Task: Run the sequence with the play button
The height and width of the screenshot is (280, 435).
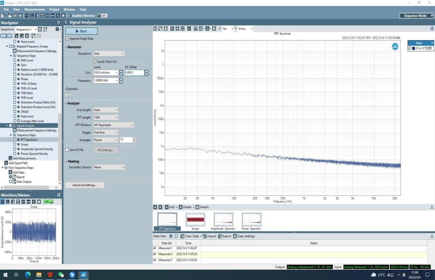Action: (6, 36)
